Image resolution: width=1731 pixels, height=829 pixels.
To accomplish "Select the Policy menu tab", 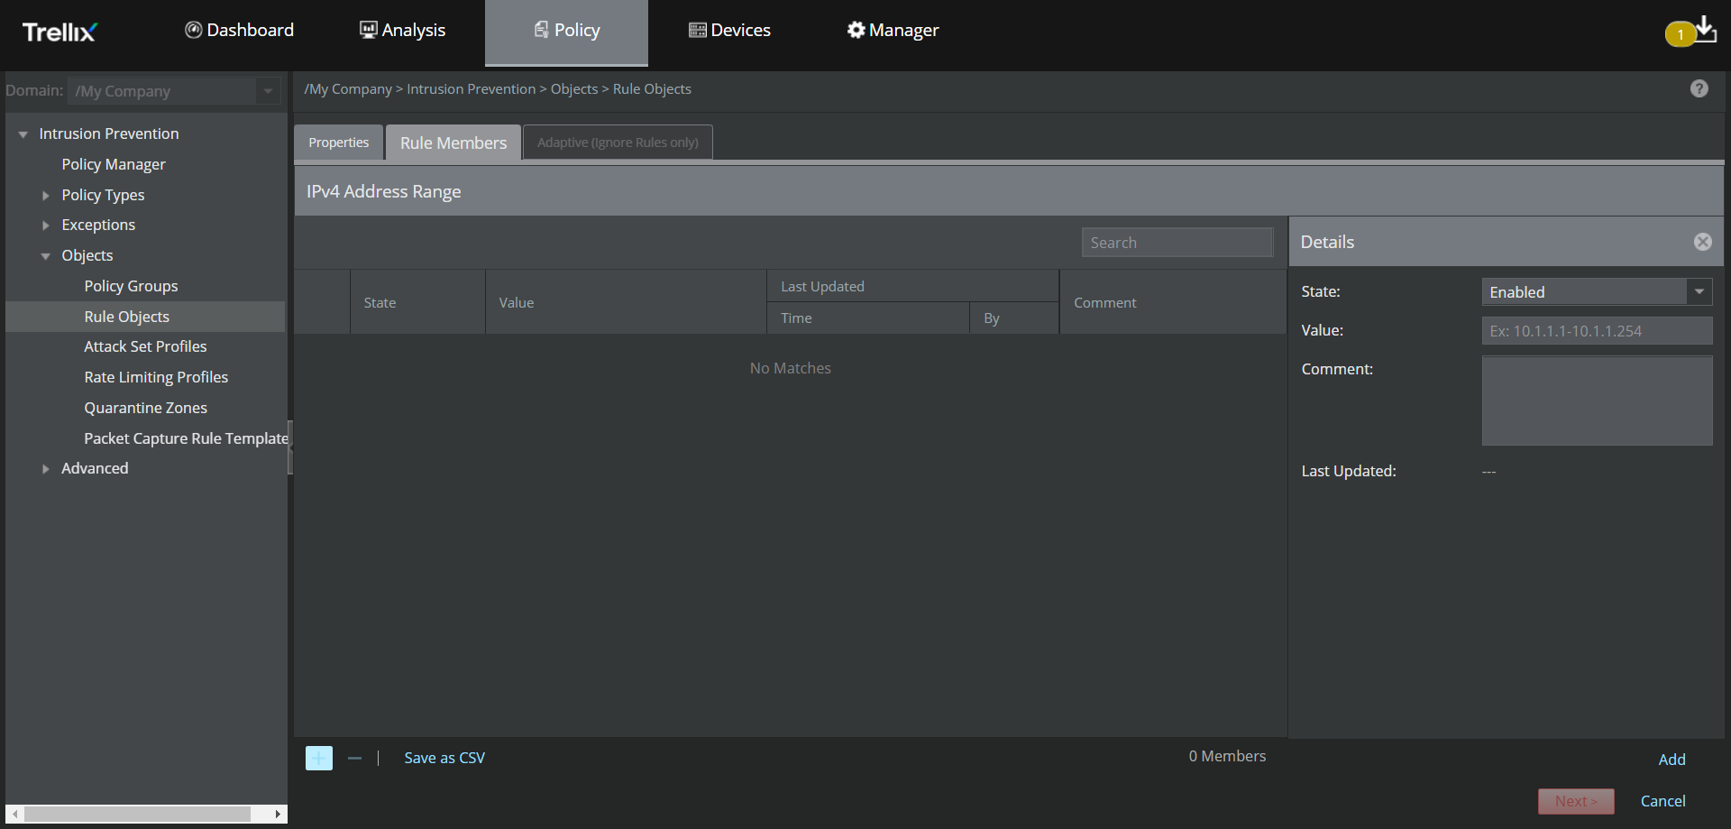I will coord(566,32).
